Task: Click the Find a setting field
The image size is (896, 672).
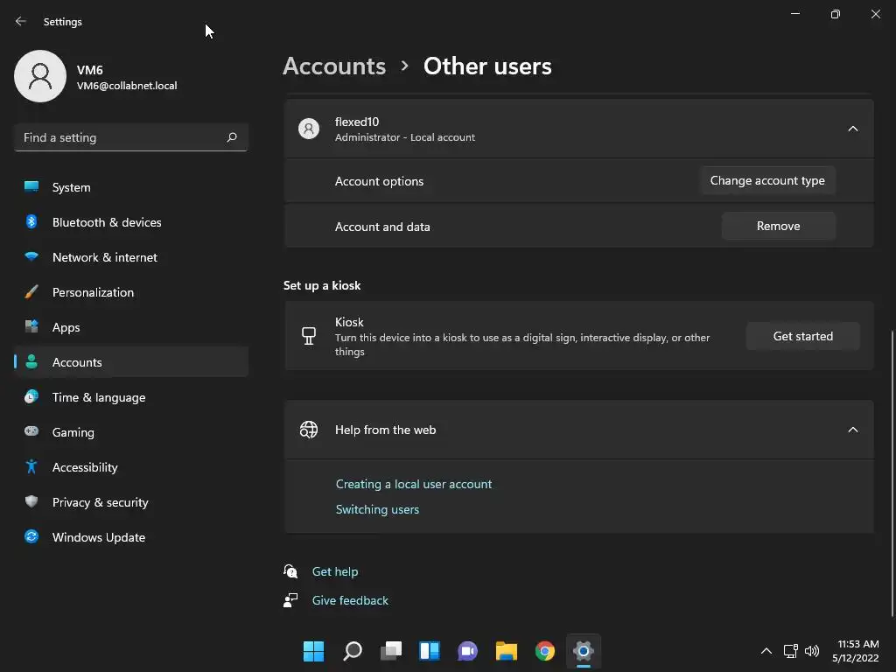Action: [131, 137]
